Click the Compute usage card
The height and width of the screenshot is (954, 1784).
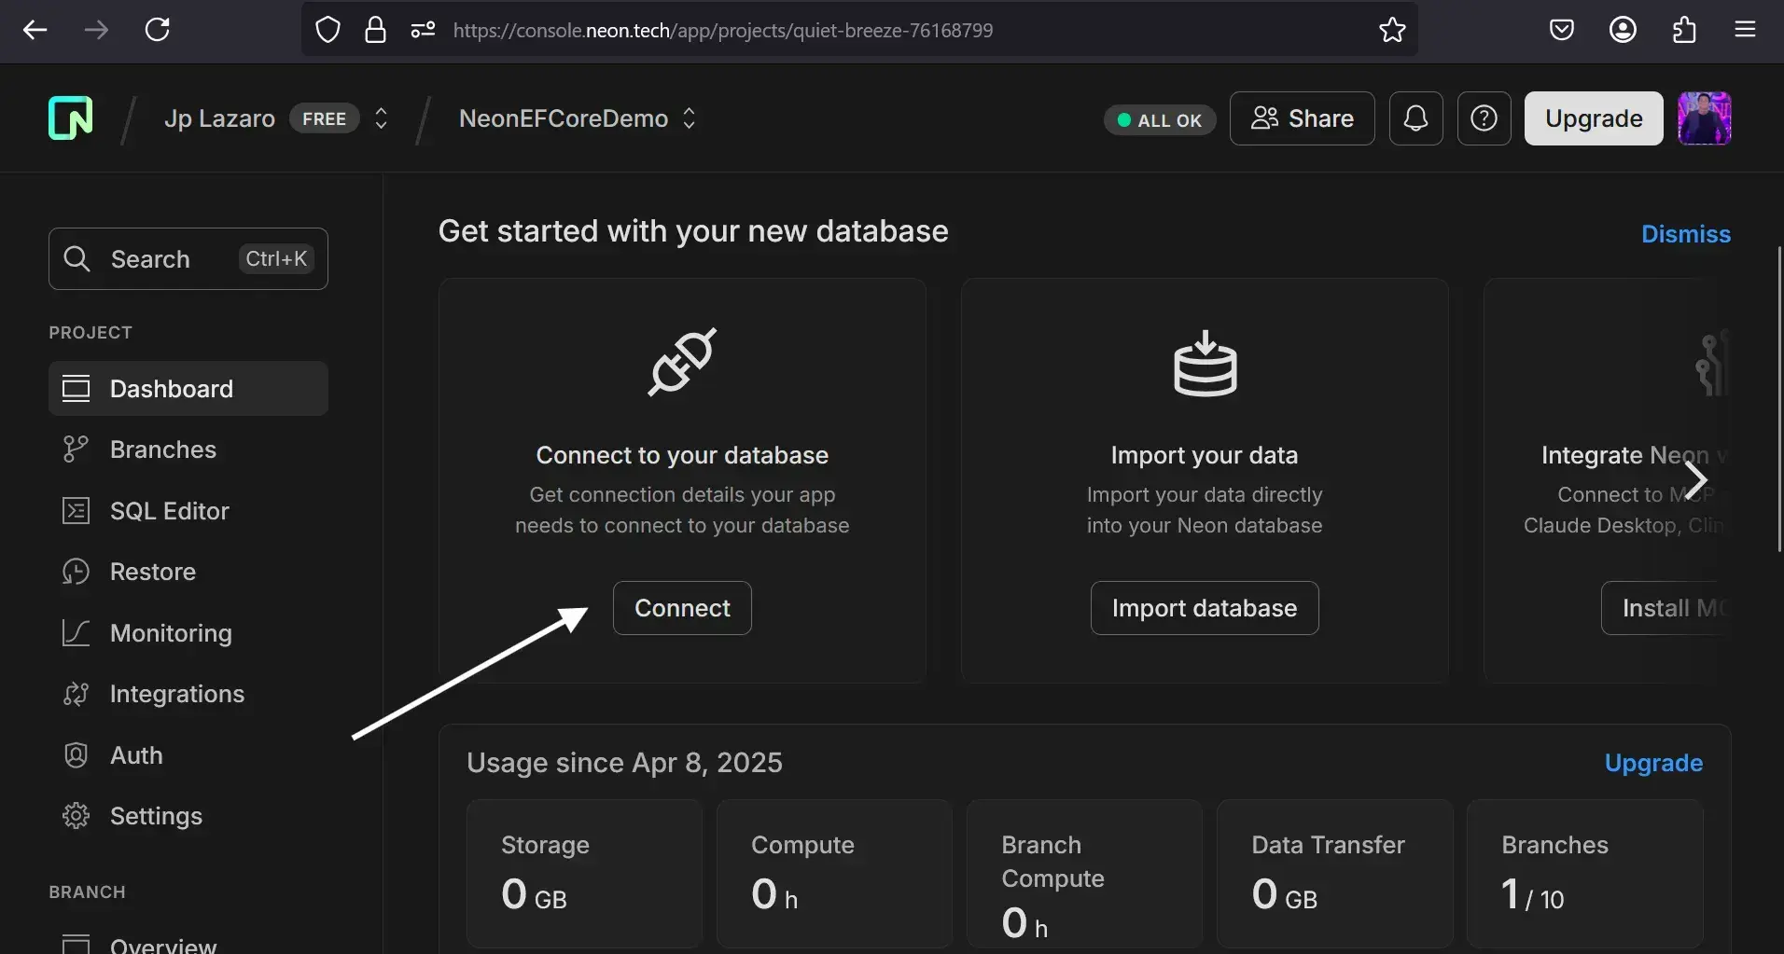(834, 874)
